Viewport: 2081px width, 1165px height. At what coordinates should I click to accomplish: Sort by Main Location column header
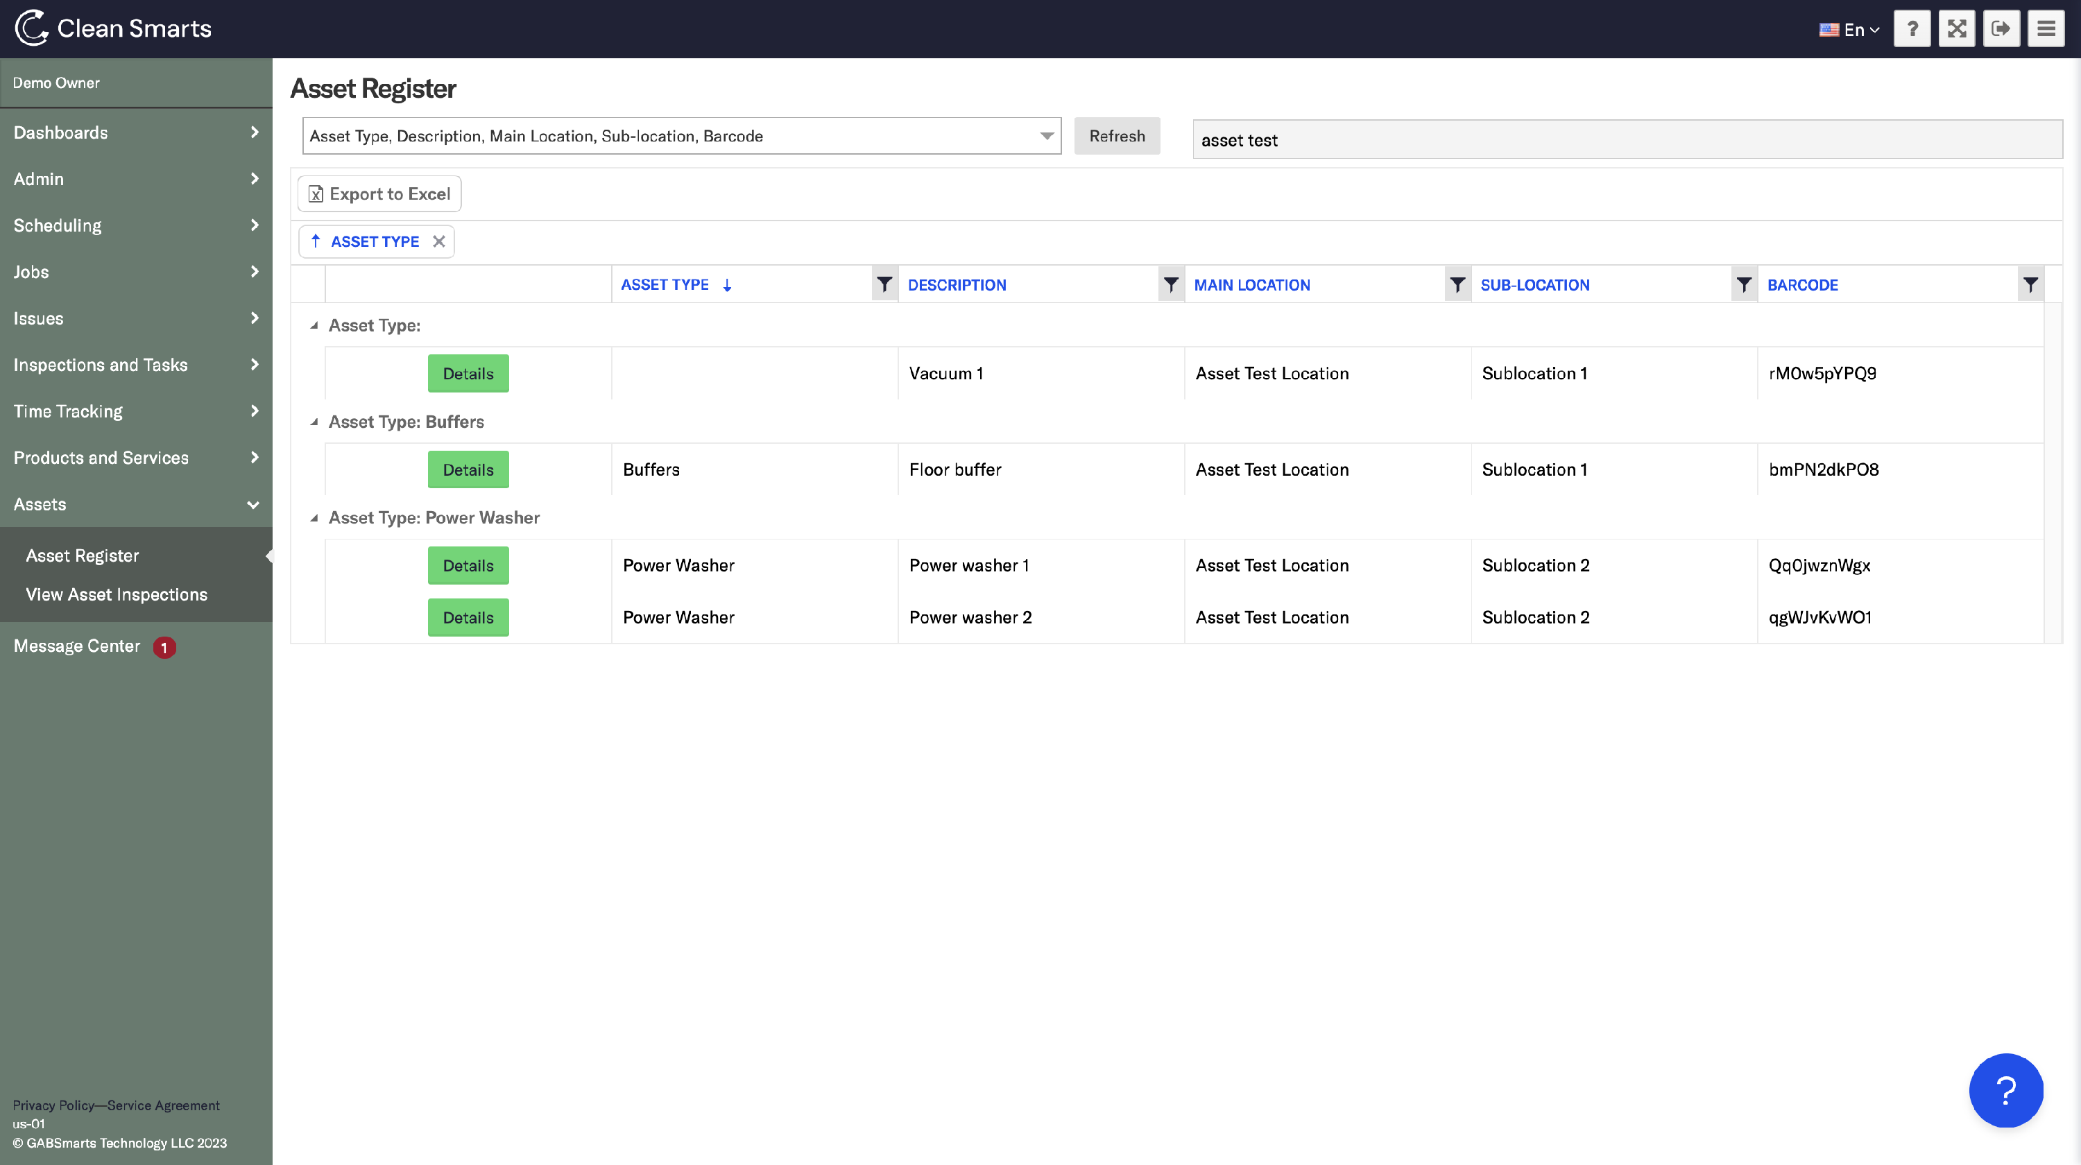click(1251, 285)
